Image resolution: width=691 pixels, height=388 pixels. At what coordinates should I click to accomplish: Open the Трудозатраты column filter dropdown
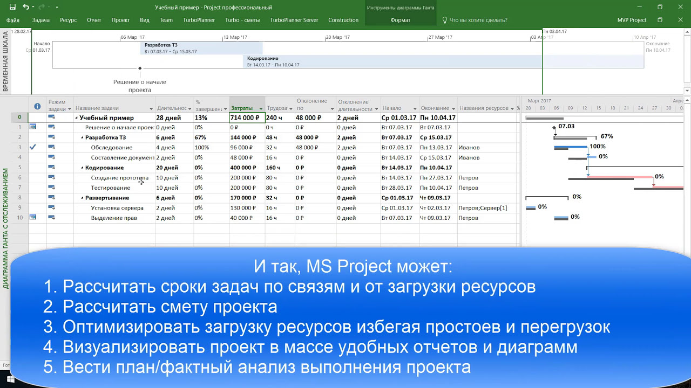point(291,109)
